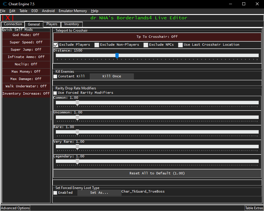Viewport: 264px width, 211px height.
Task: Click the Distance slider handle
Action: click(x=117, y=56)
